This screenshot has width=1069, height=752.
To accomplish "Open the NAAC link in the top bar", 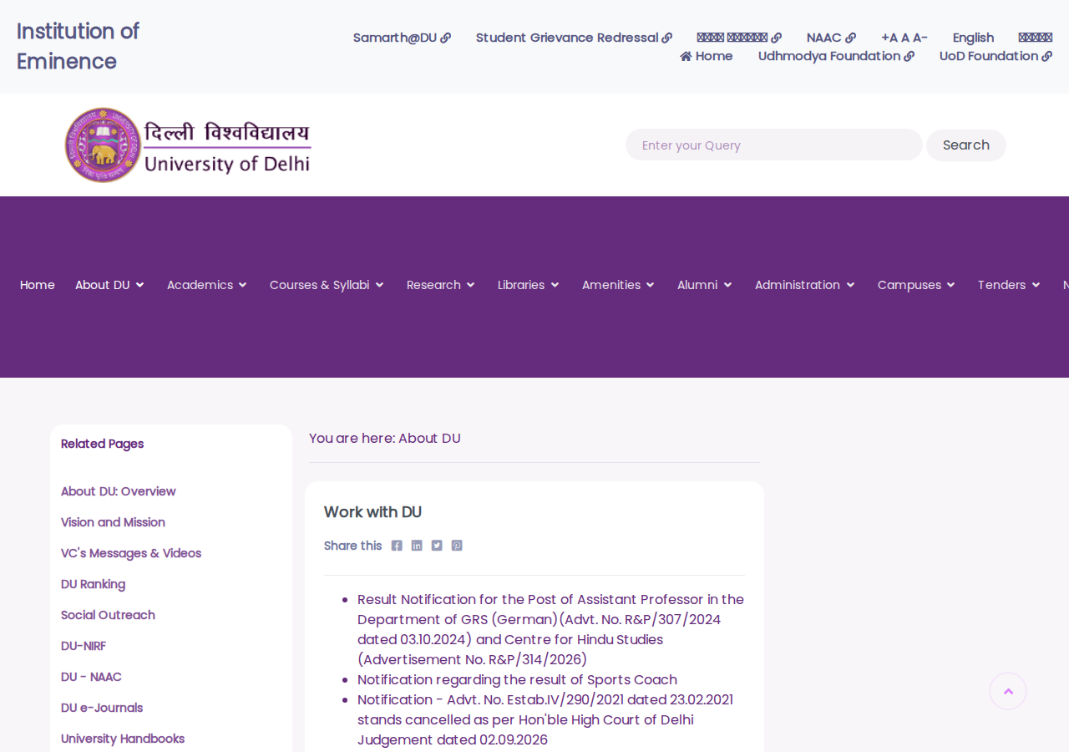I will tap(831, 38).
